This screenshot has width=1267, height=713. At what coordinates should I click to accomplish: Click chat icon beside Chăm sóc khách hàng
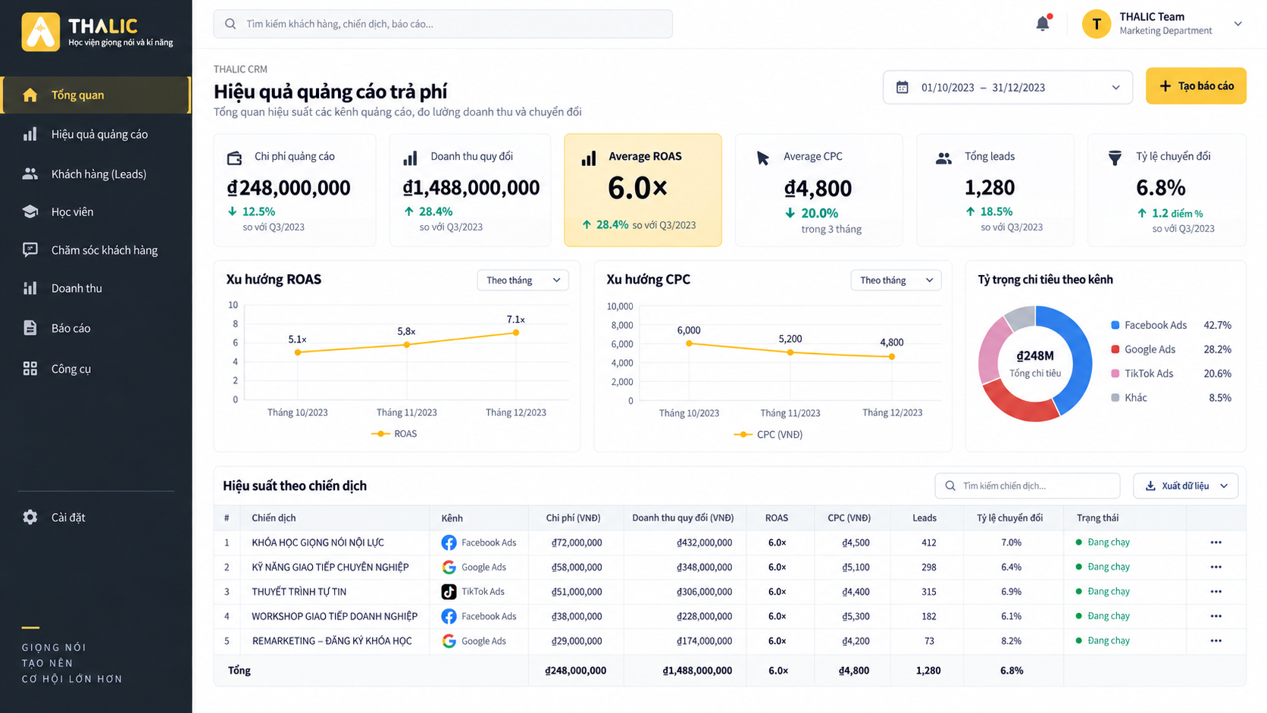[x=30, y=249]
